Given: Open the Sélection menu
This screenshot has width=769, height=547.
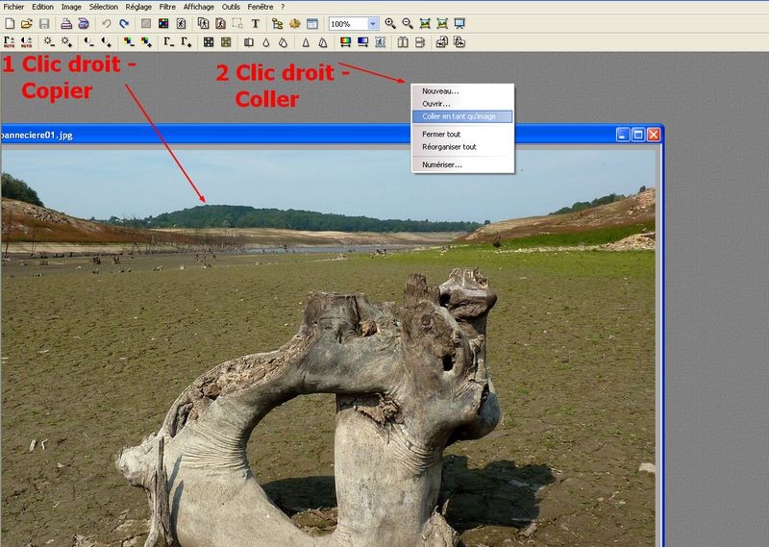Looking at the screenshot, I should click(104, 7).
